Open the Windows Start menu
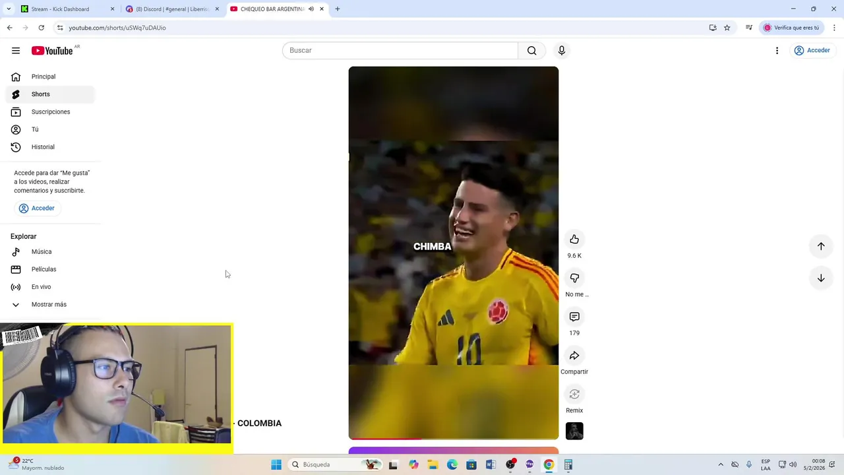The image size is (844, 475). pos(276,464)
